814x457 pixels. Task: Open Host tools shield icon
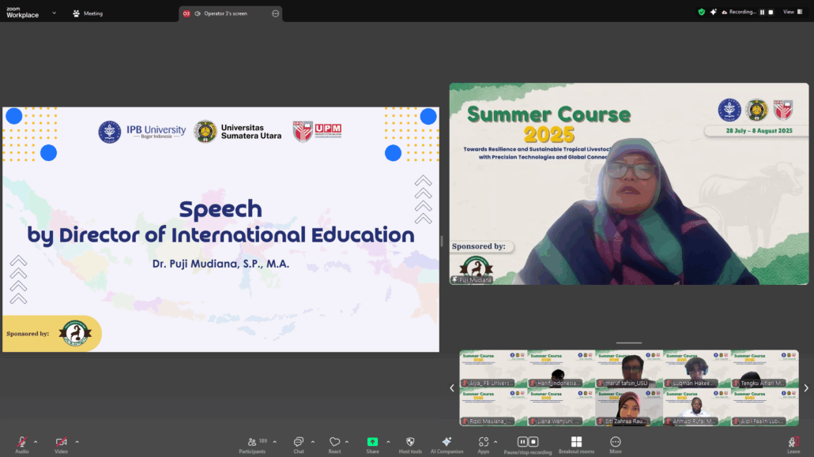pos(410,442)
